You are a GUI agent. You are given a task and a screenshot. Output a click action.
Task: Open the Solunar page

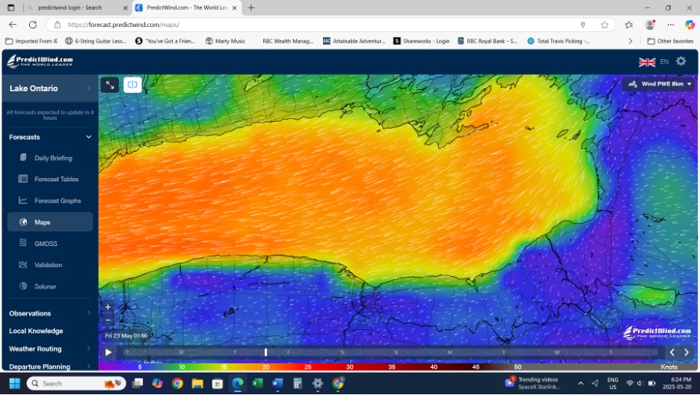coord(45,287)
